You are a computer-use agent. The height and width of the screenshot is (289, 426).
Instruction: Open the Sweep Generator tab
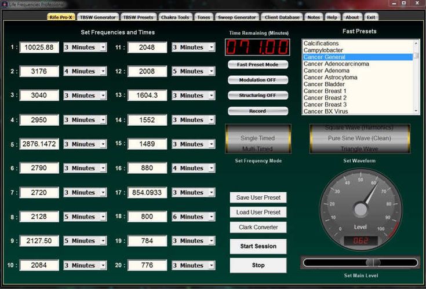pyautogui.click(x=237, y=17)
